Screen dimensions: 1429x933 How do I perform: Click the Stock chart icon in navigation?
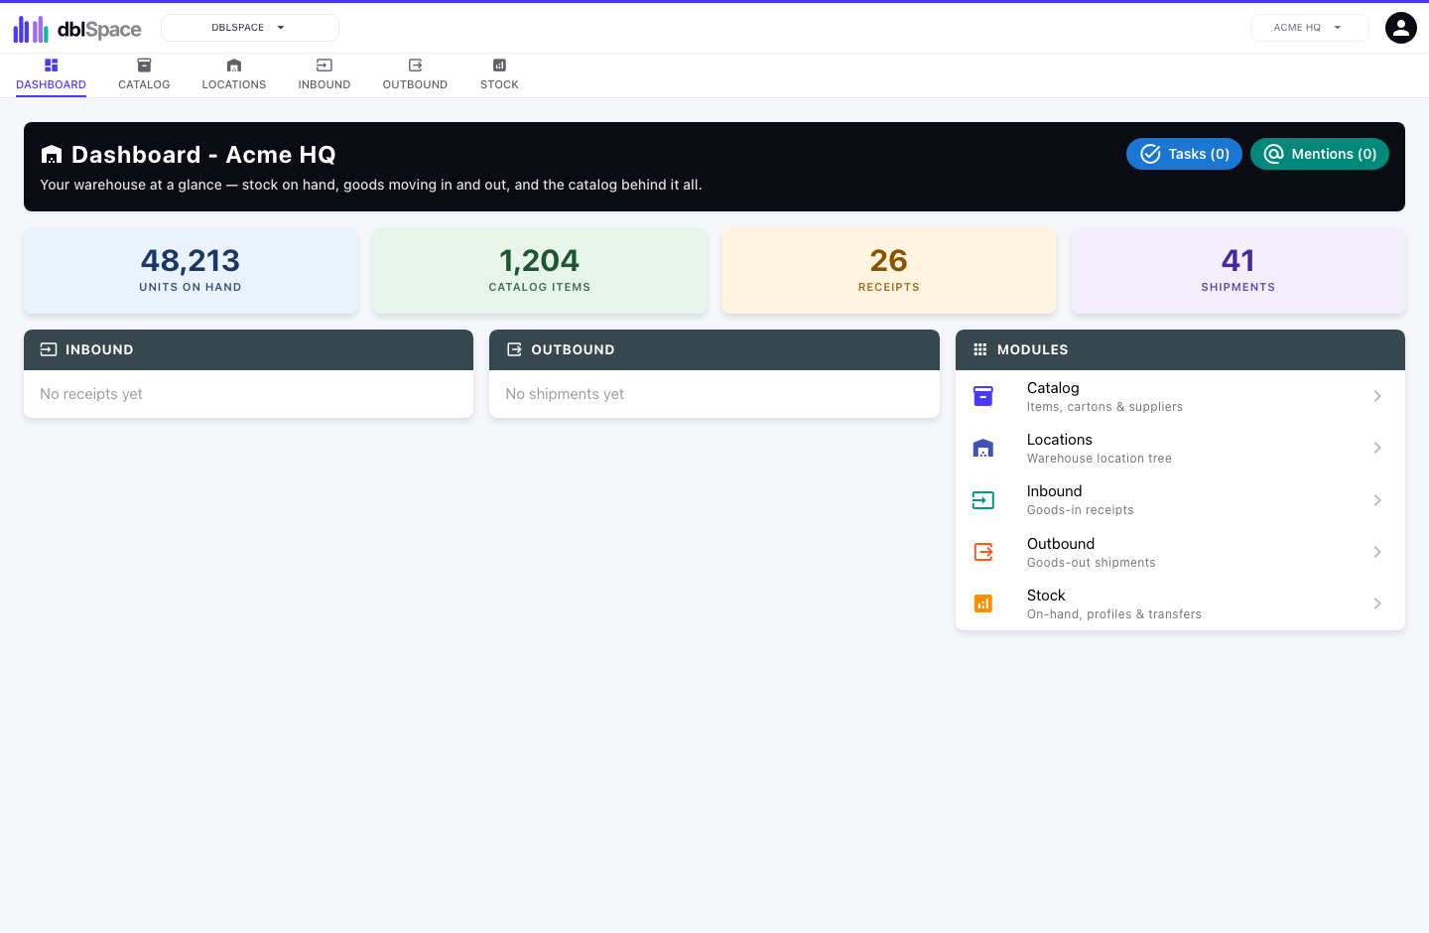pyautogui.click(x=499, y=66)
